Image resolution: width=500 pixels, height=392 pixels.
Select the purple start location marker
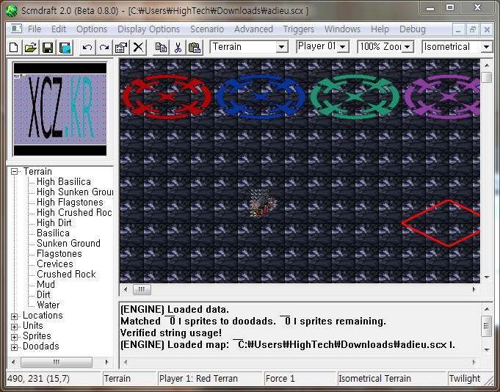point(442,97)
